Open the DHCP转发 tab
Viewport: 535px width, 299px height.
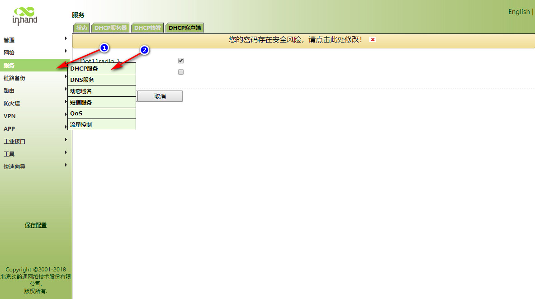147,28
